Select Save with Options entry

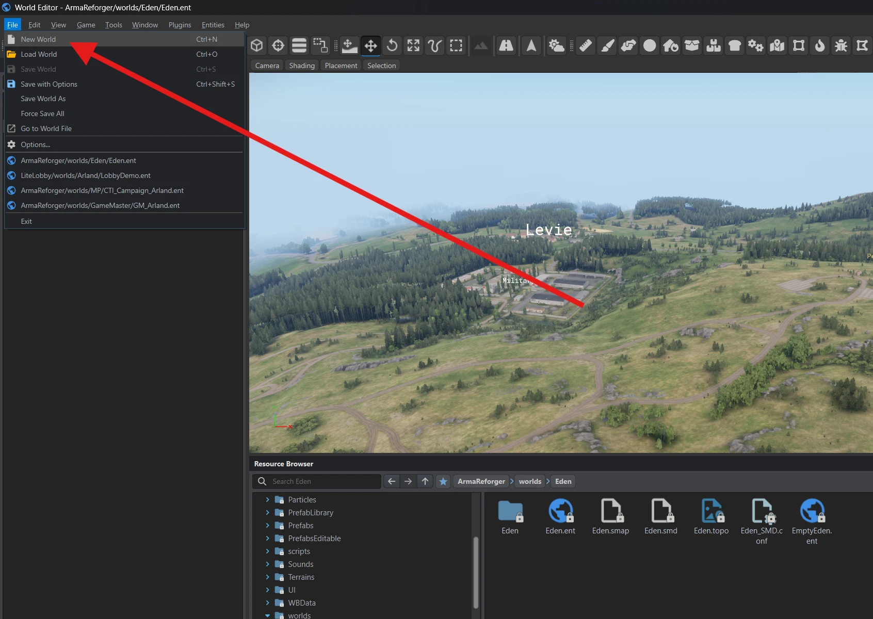tap(124, 84)
